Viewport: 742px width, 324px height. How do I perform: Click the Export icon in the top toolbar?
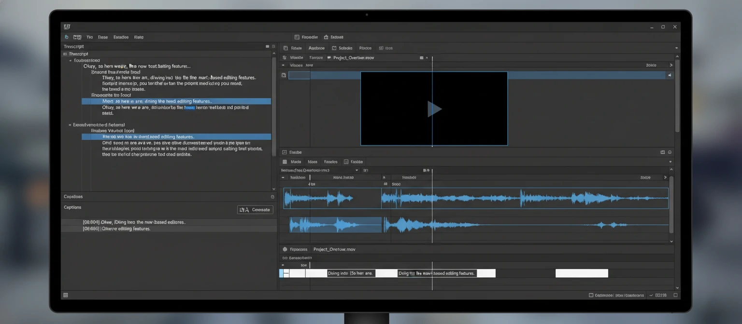[326, 37]
